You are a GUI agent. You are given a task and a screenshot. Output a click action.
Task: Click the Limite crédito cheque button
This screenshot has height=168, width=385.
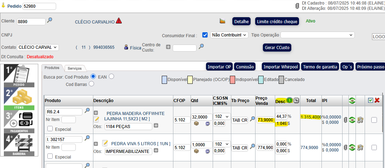tap(277, 21)
